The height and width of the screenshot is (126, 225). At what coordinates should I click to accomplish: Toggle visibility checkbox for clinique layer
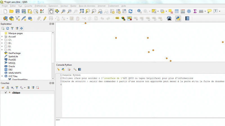tap(6, 92)
